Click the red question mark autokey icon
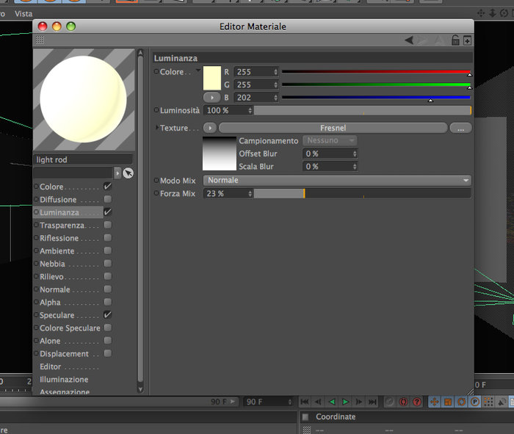Screen dimensions: 514x434 417,402
